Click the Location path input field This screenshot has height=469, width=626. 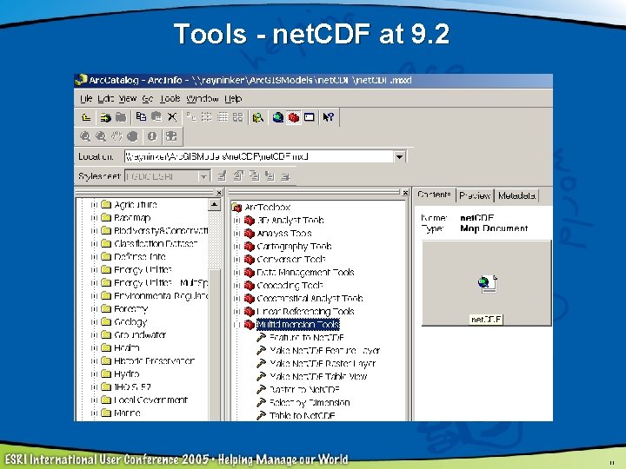coord(259,156)
